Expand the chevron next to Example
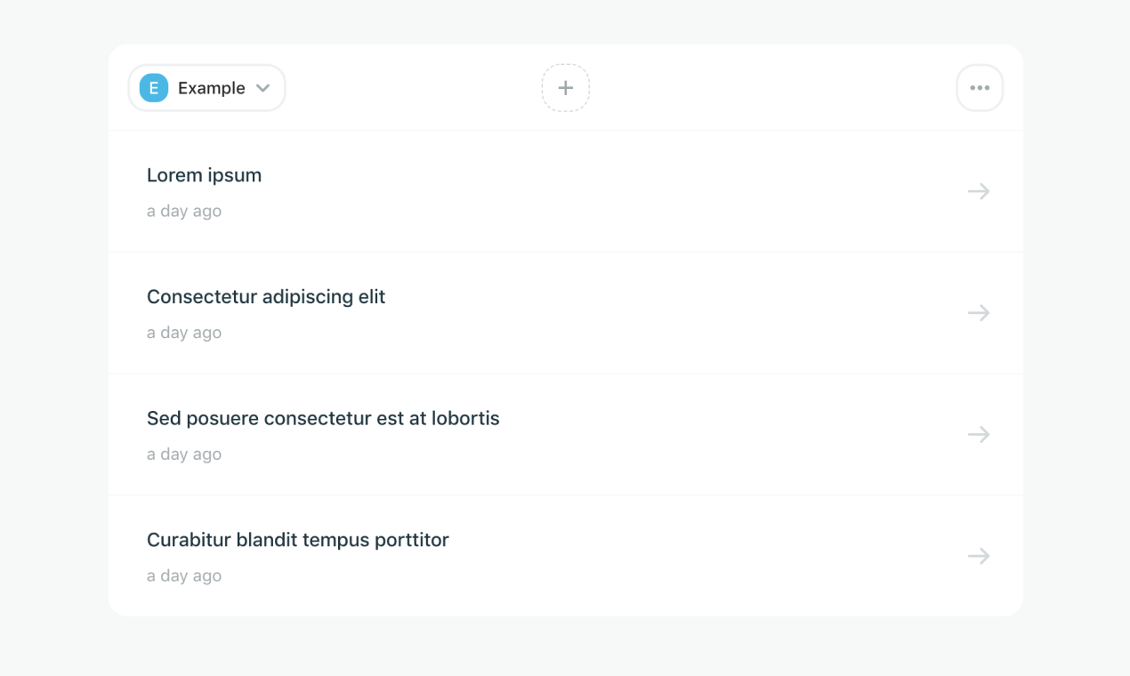The width and height of the screenshot is (1130, 676). click(263, 88)
